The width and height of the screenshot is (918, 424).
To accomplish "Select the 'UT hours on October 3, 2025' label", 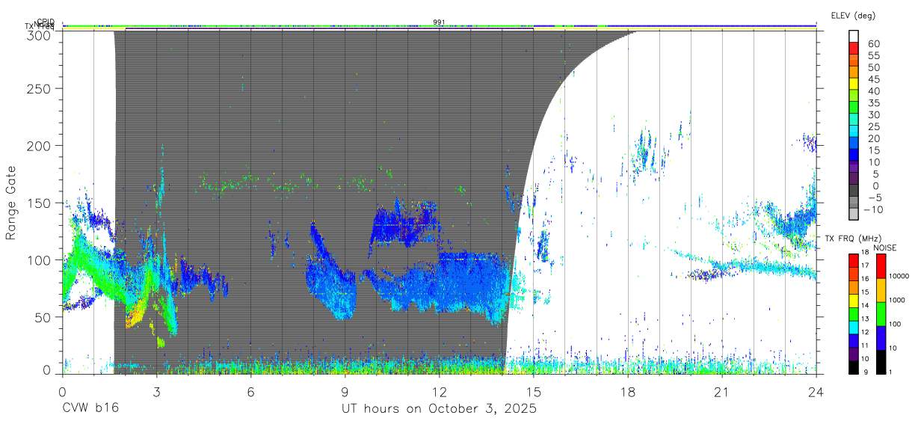I will pyautogui.click(x=439, y=409).
